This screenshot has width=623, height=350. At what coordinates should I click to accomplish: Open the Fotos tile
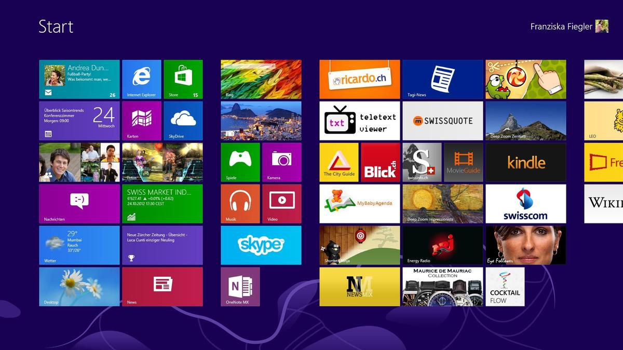pos(162,162)
